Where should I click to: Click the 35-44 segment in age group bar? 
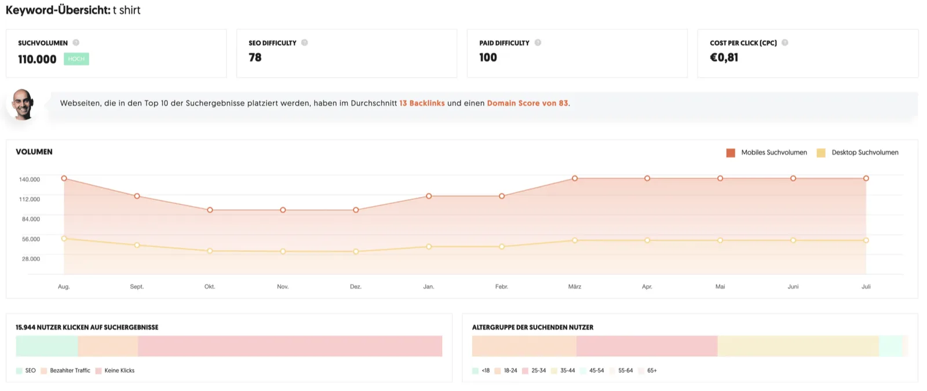[x=798, y=346]
